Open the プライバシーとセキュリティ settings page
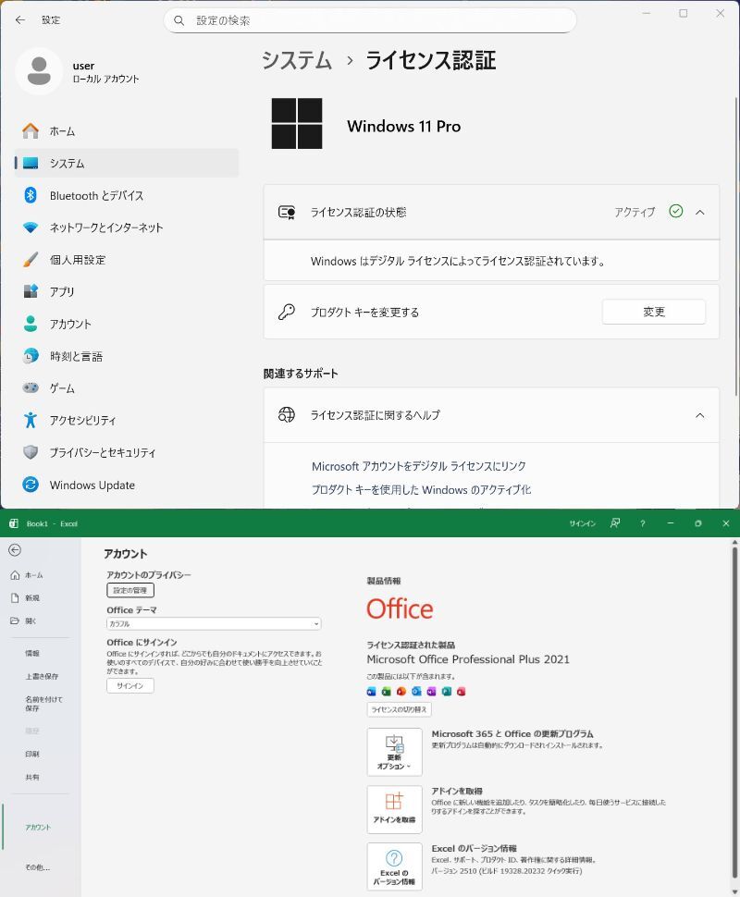Screen dimensions: 740x897 (102, 452)
